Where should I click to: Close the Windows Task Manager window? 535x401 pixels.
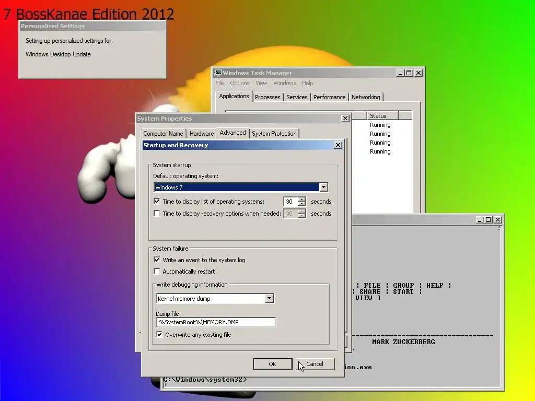tap(418, 73)
